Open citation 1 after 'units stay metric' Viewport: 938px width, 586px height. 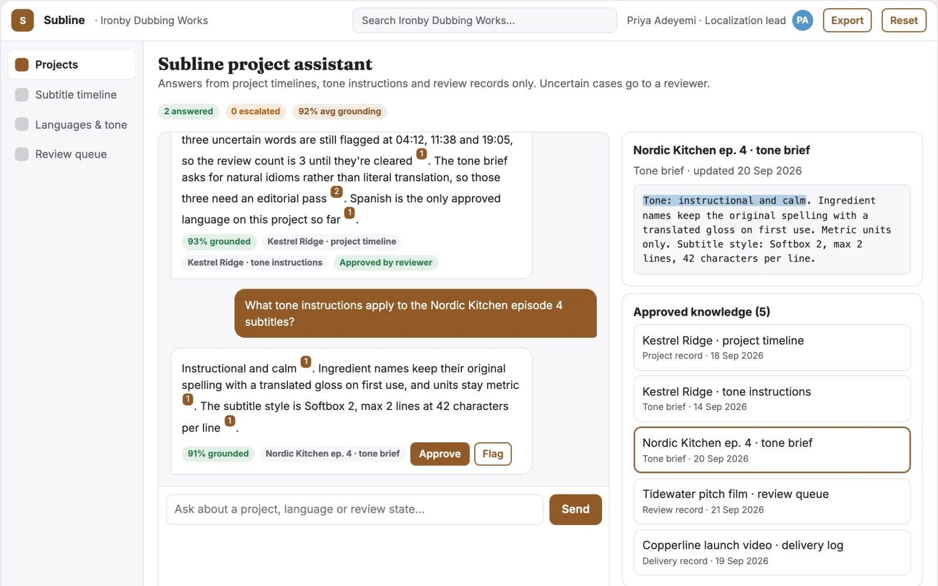188,399
